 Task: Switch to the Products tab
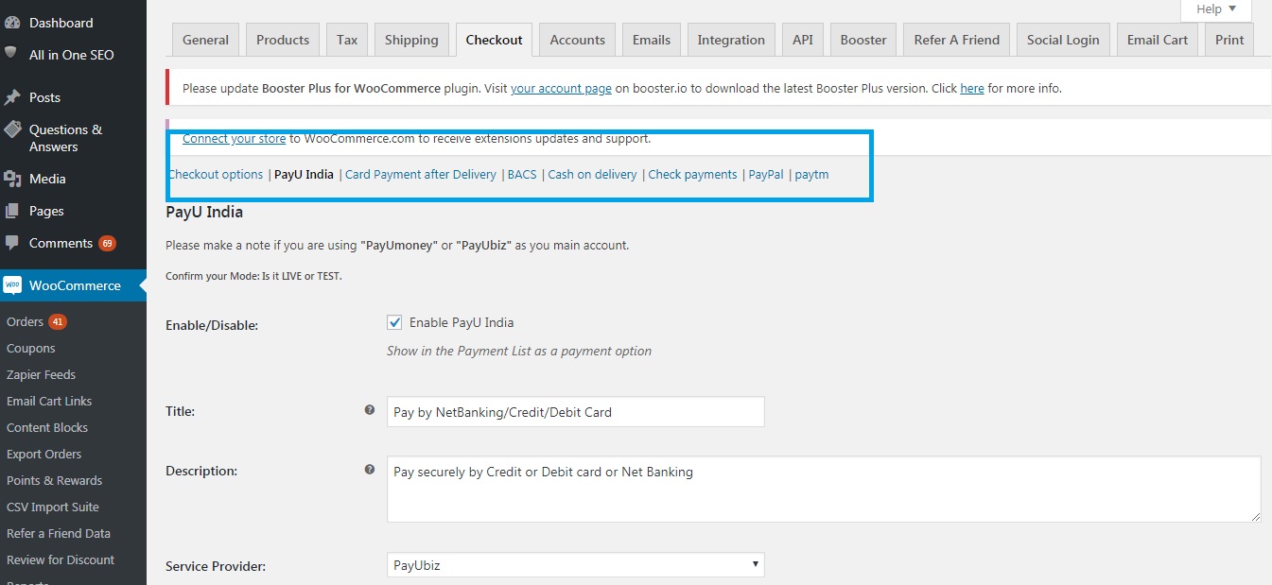283,40
